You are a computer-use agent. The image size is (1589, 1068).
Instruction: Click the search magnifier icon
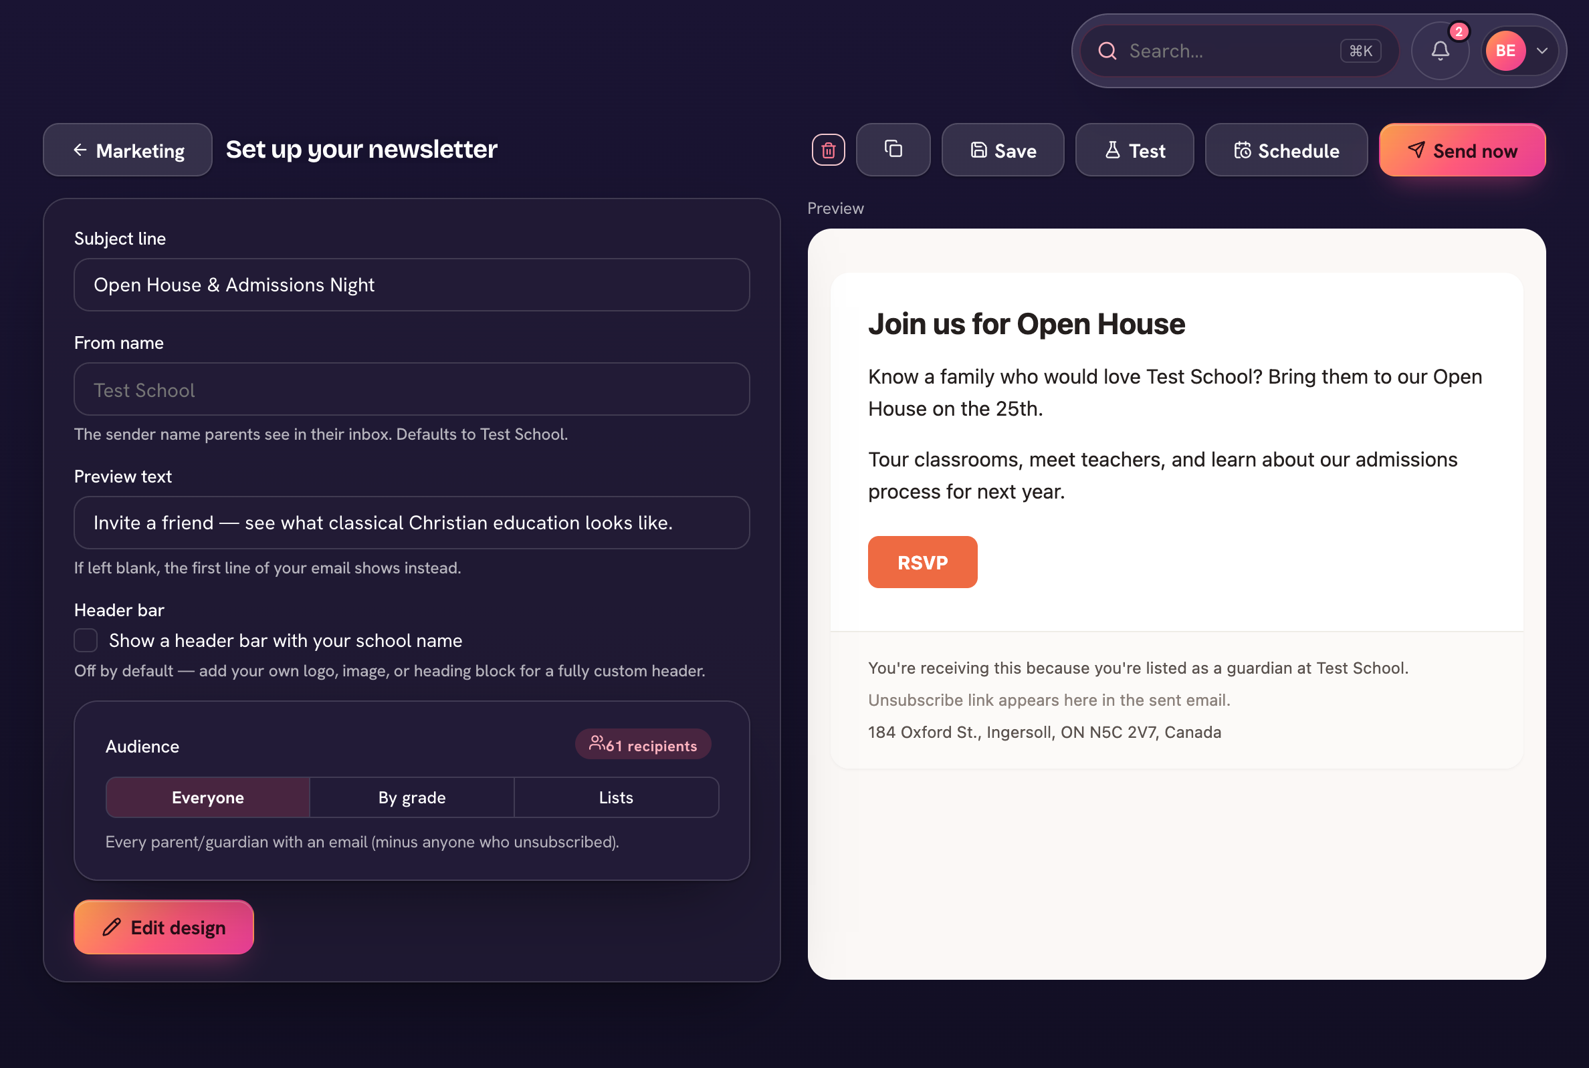tap(1107, 51)
